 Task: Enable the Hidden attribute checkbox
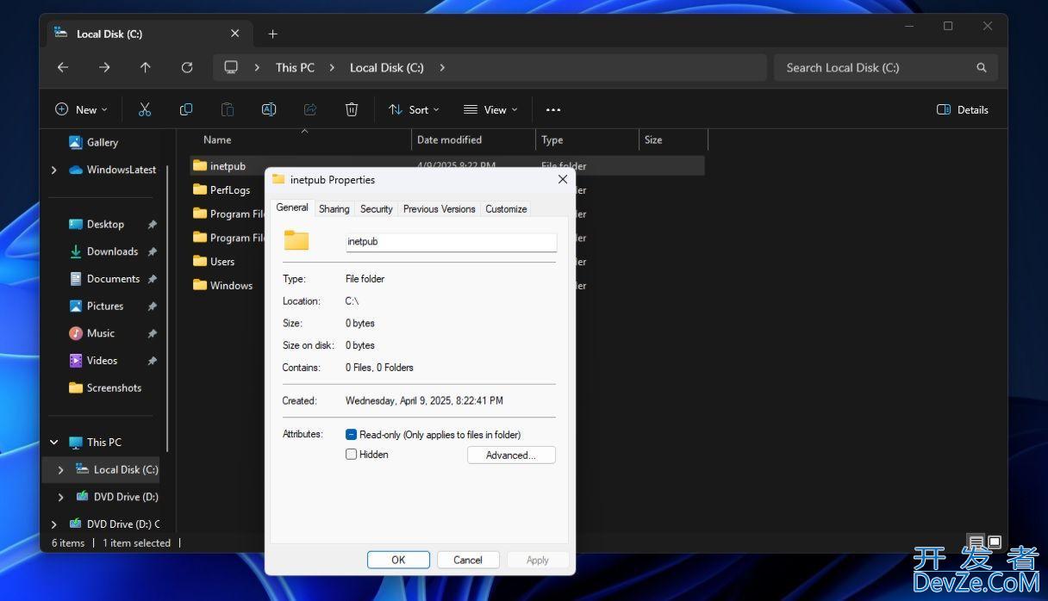pos(352,455)
